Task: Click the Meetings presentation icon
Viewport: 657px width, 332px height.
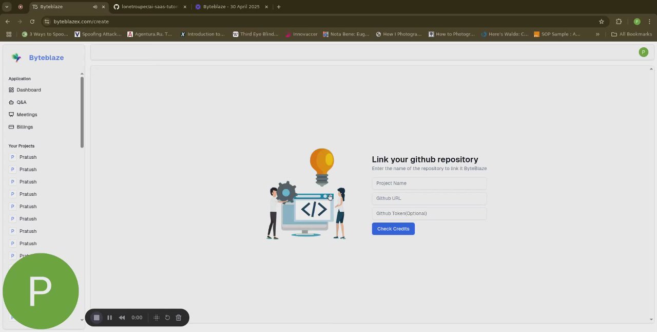Action: click(11, 115)
